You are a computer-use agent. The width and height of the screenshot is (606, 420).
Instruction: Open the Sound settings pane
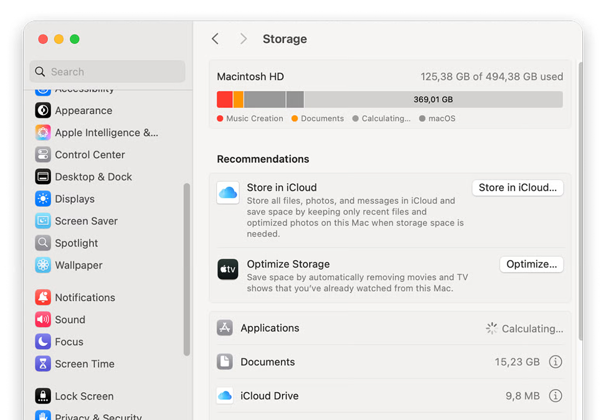(x=70, y=320)
